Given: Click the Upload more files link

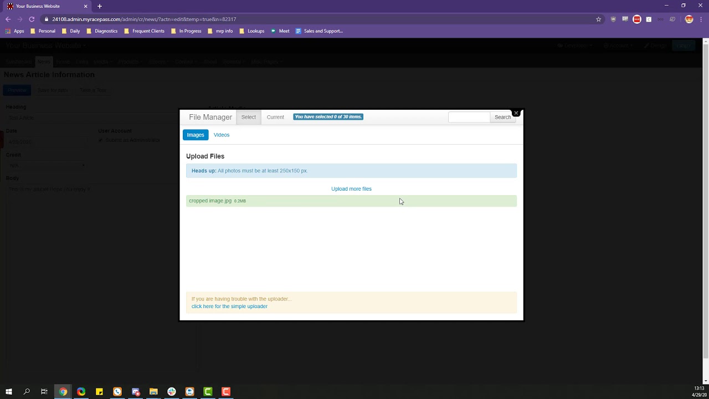Looking at the screenshot, I should (x=351, y=189).
